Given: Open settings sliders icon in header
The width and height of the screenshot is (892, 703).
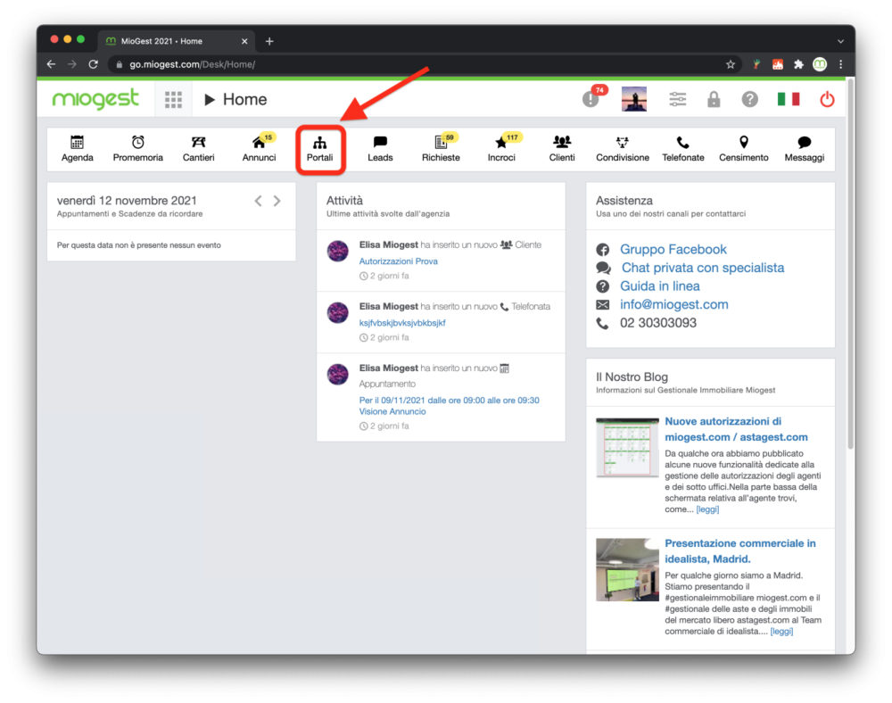Looking at the screenshot, I should [x=678, y=100].
